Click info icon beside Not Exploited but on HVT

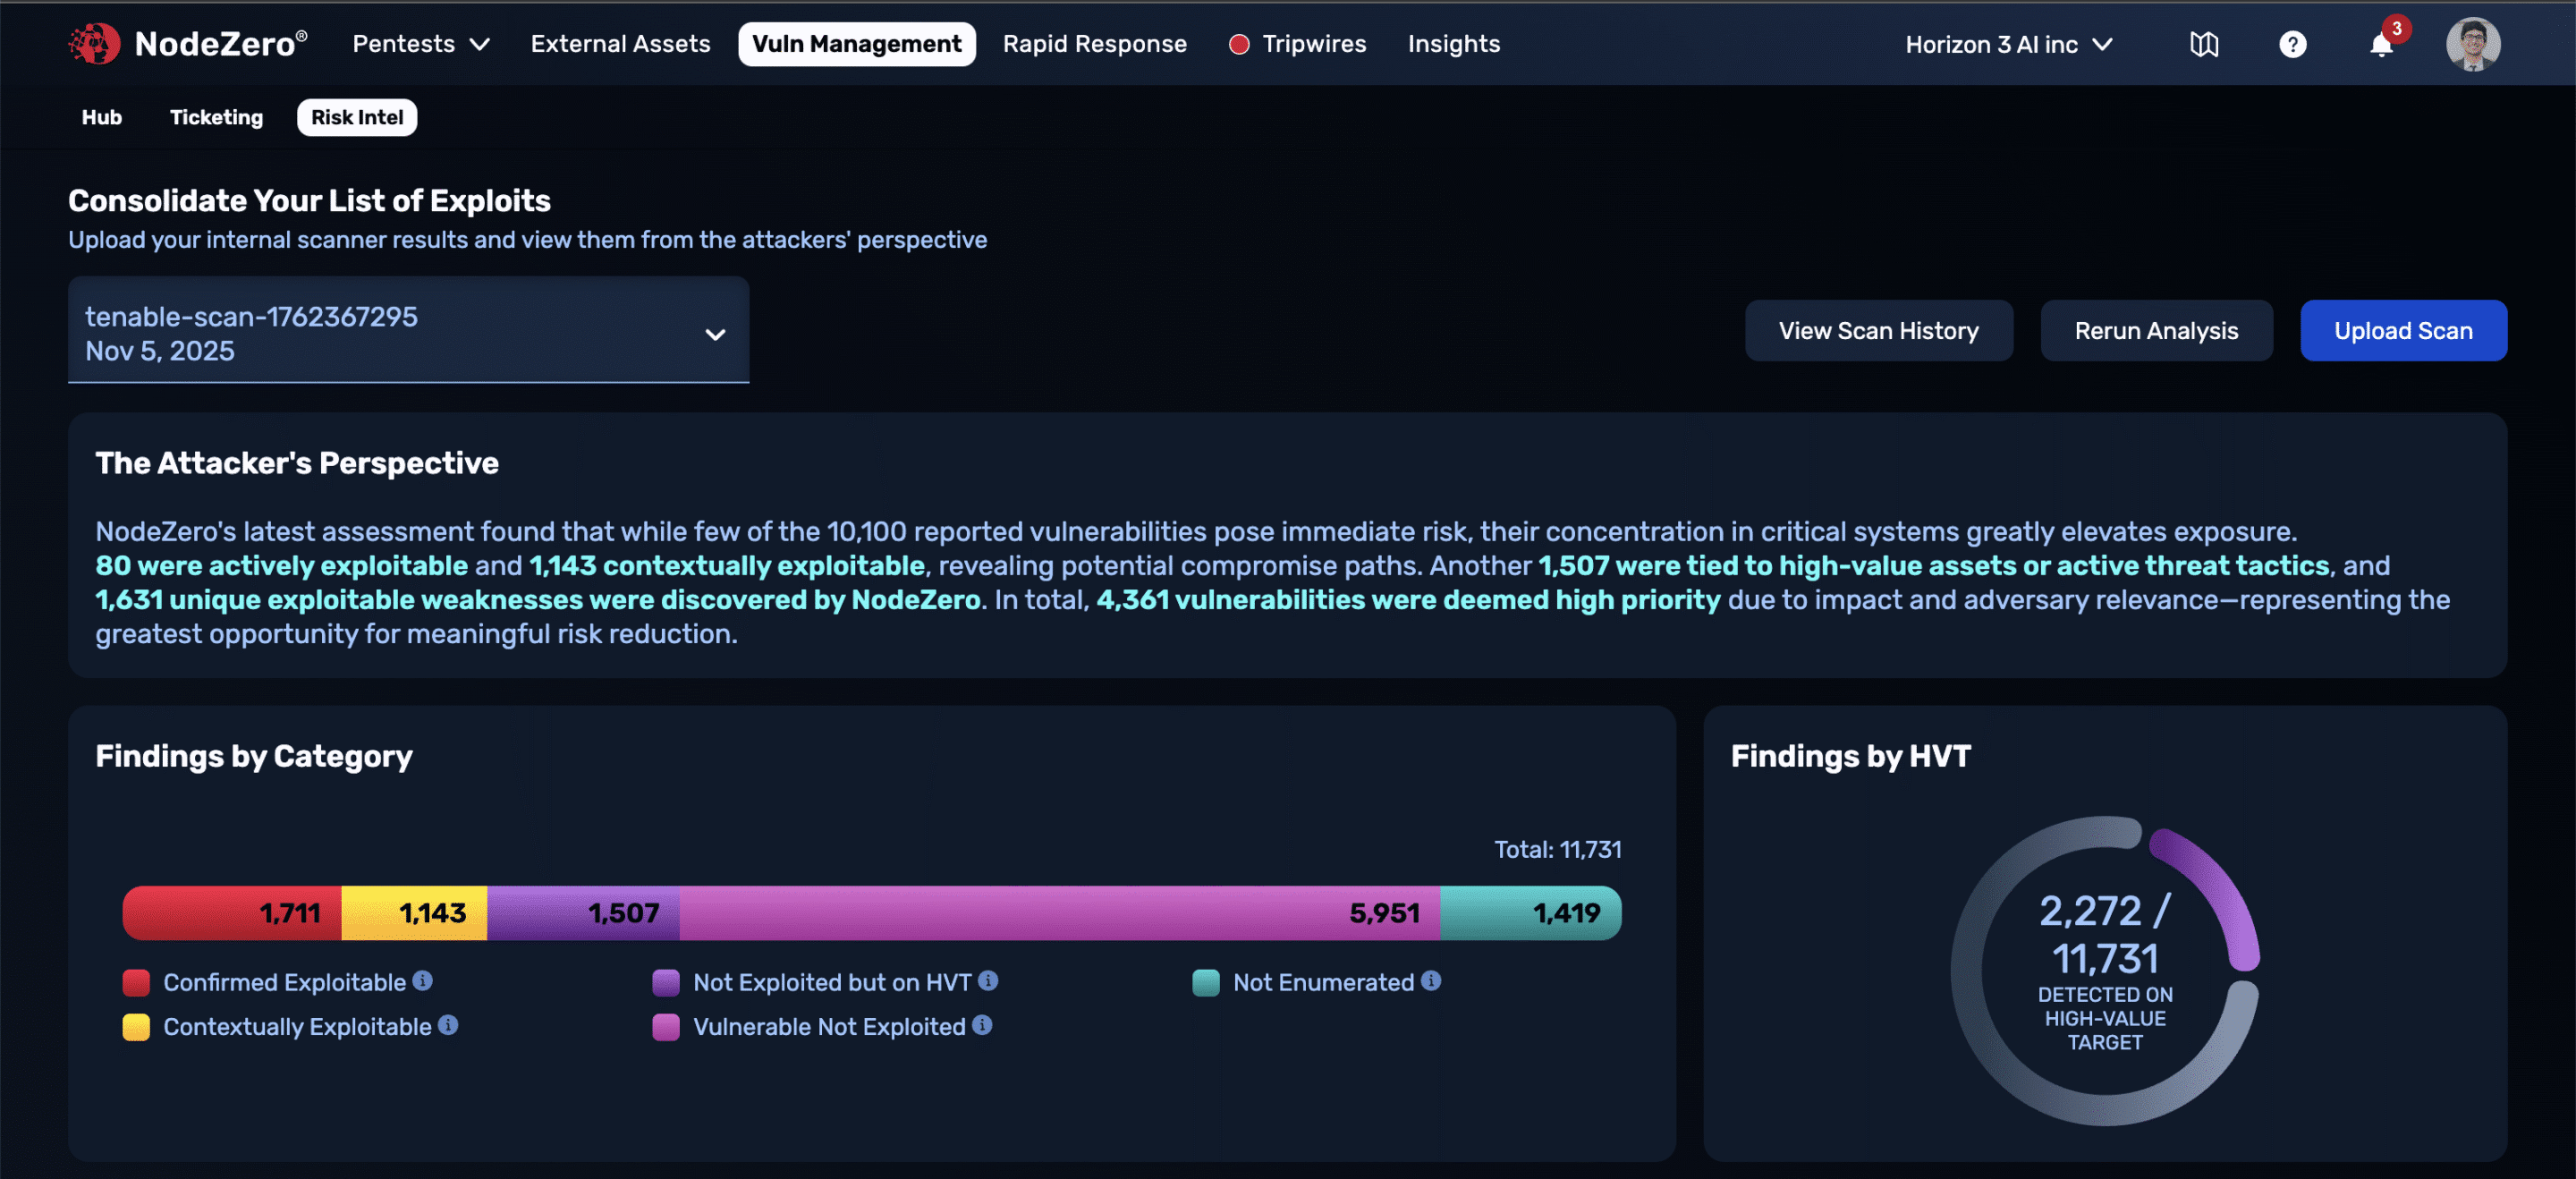click(988, 980)
